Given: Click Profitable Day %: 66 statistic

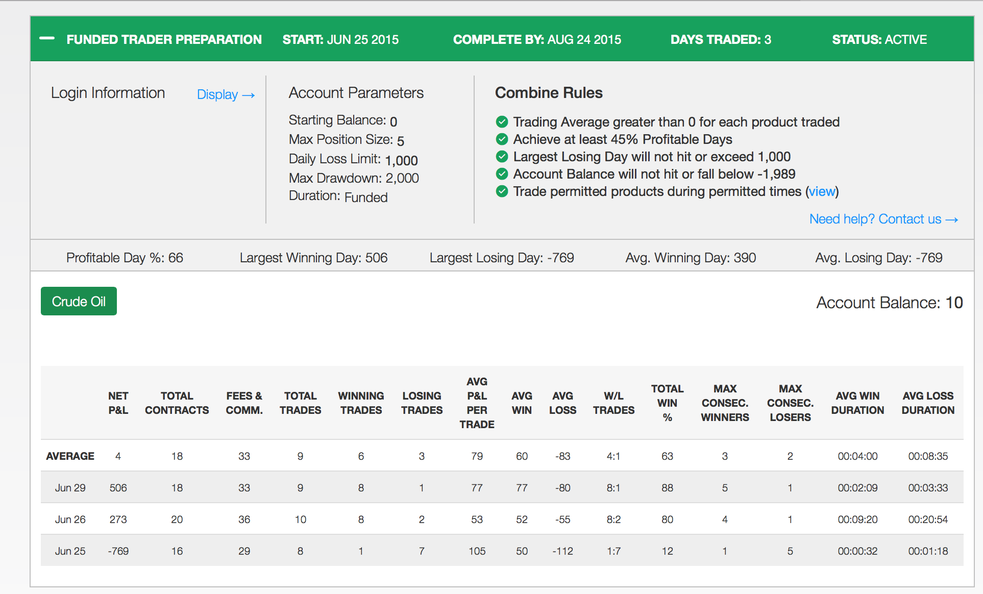Looking at the screenshot, I should pos(125,258).
